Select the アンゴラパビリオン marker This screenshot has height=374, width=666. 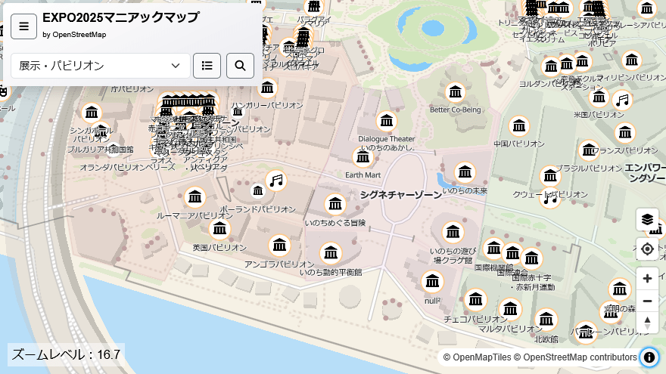tap(279, 245)
